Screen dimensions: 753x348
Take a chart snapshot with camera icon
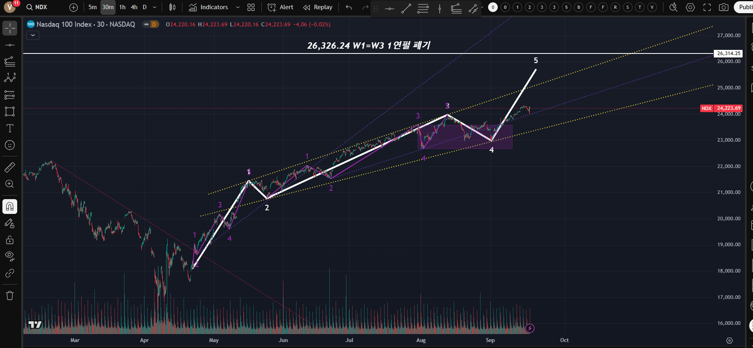coord(723,7)
